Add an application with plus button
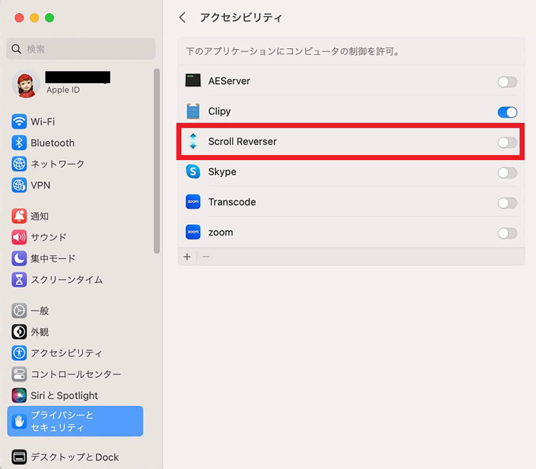The width and height of the screenshot is (536, 469). 187,257
